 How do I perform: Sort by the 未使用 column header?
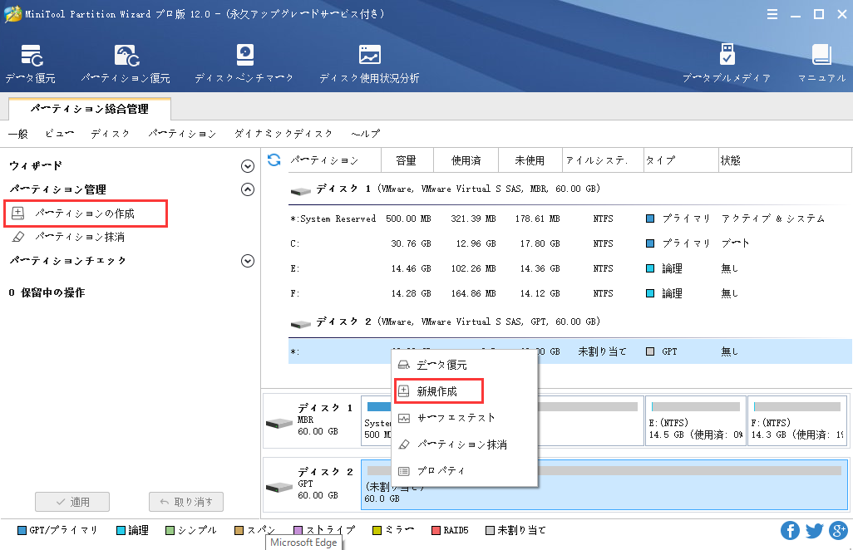pyautogui.click(x=530, y=160)
